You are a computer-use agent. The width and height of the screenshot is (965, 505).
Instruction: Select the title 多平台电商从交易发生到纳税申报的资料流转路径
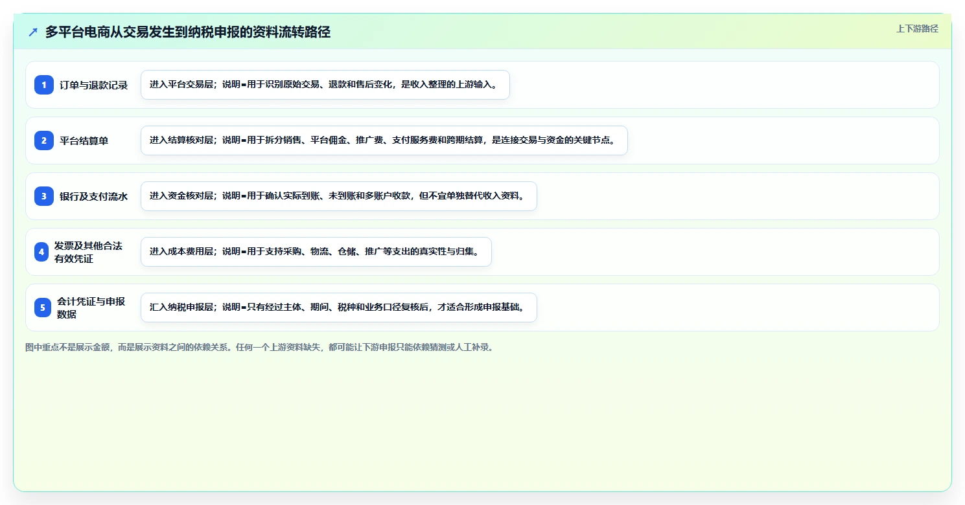(188, 32)
